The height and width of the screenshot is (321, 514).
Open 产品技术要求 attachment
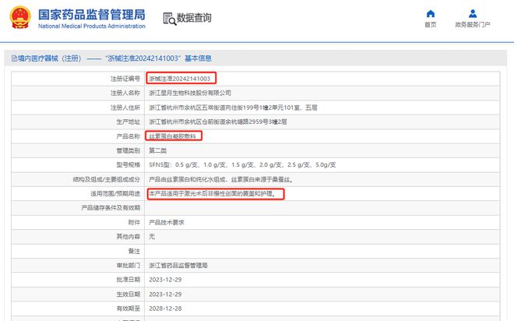click(167, 222)
